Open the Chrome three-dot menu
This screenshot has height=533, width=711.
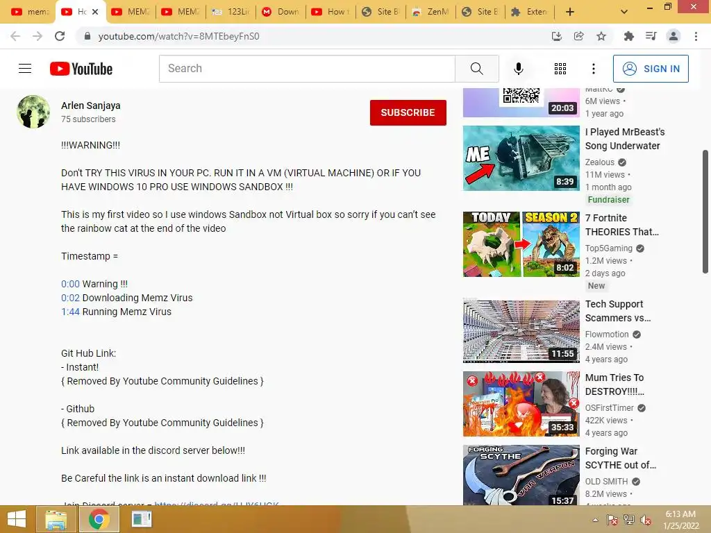click(696, 36)
